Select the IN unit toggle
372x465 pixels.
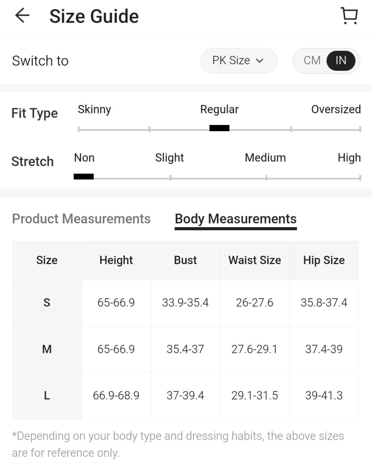[340, 60]
